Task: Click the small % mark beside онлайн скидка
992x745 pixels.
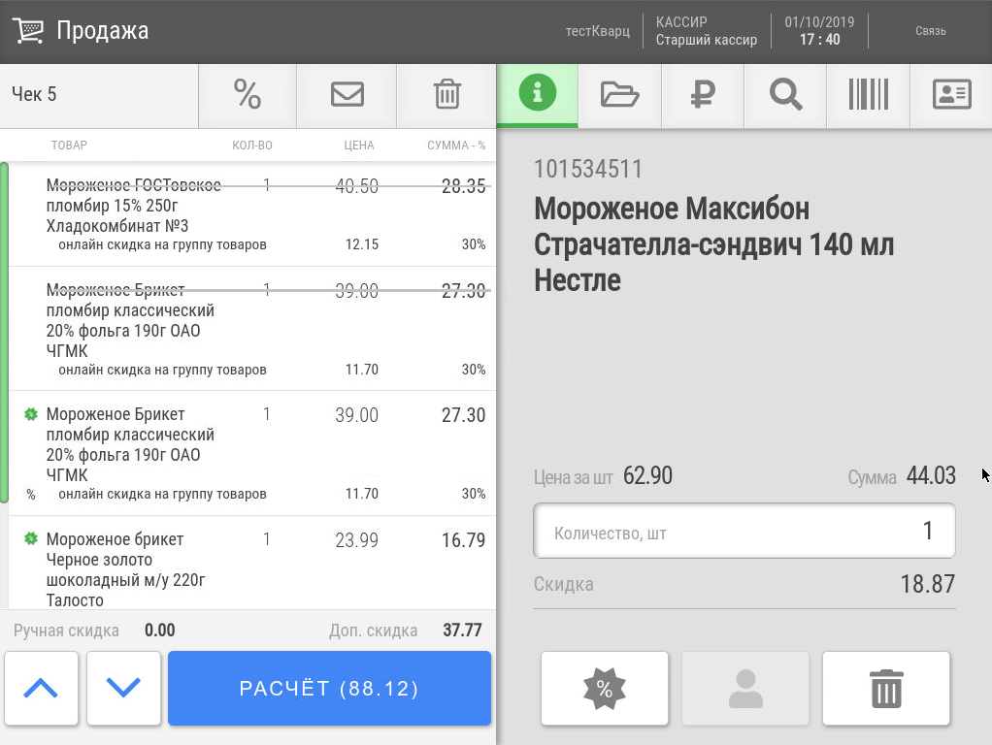Action: click(x=30, y=495)
